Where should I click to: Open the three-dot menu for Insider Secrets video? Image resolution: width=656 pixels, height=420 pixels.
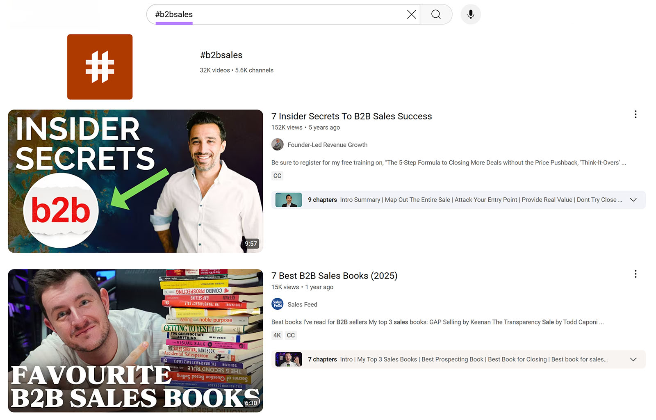coord(635,114)
